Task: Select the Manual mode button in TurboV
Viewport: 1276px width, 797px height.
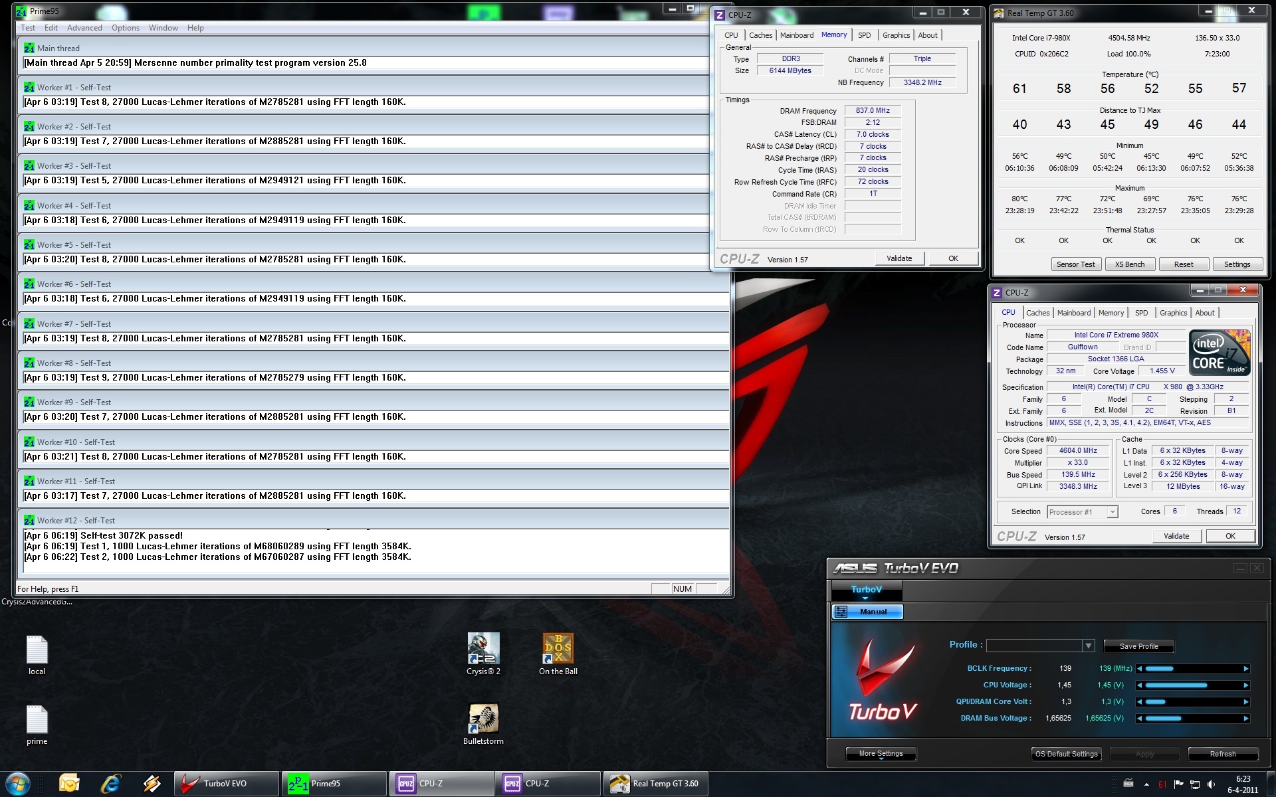Action: point(868,612)
